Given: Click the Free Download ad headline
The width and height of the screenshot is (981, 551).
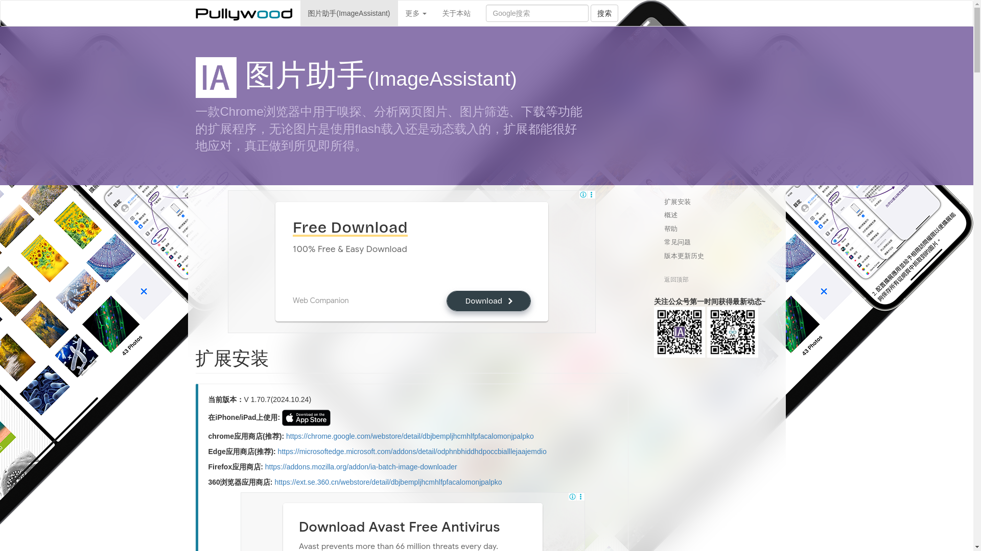Looking at the screenshot, I should click(350, 228).
